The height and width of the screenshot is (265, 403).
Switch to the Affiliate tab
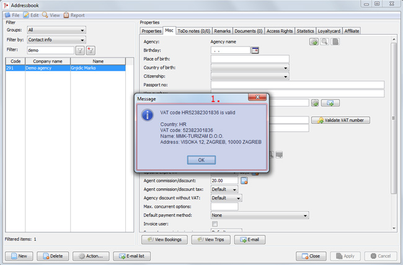[352, 31]
